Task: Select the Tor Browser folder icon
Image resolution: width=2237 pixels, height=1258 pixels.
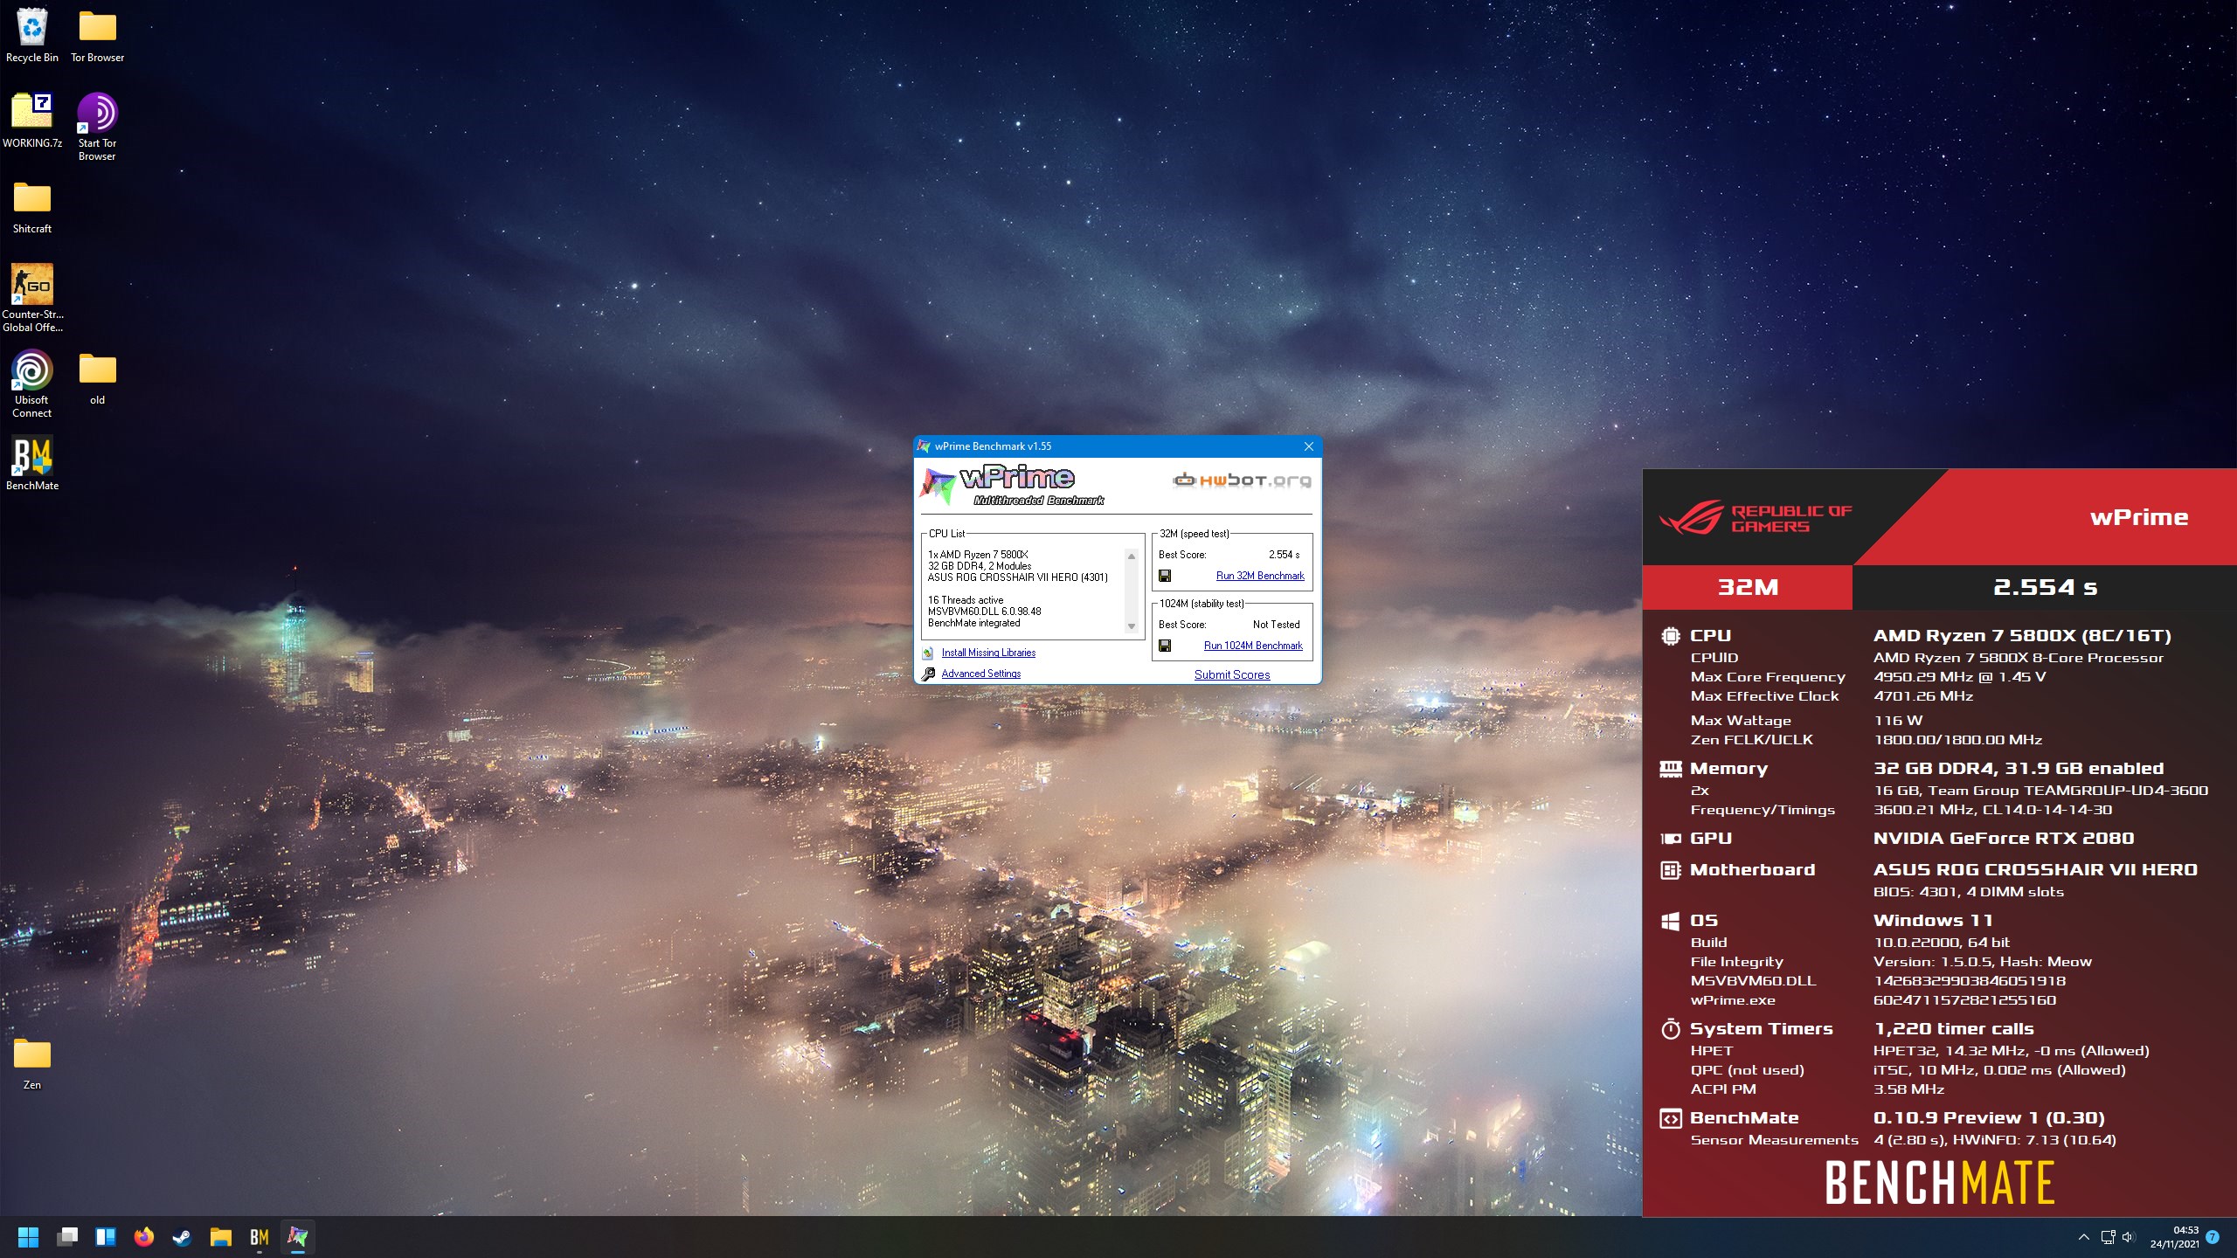Action: [97, 35]
